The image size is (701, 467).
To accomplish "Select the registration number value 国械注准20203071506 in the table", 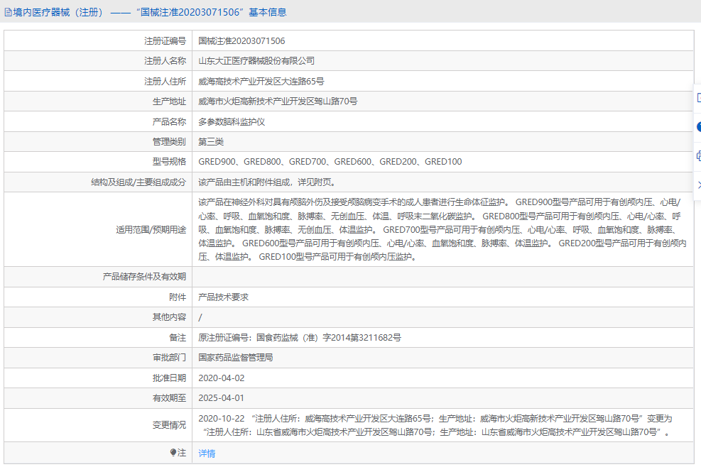I will [241, 40].
